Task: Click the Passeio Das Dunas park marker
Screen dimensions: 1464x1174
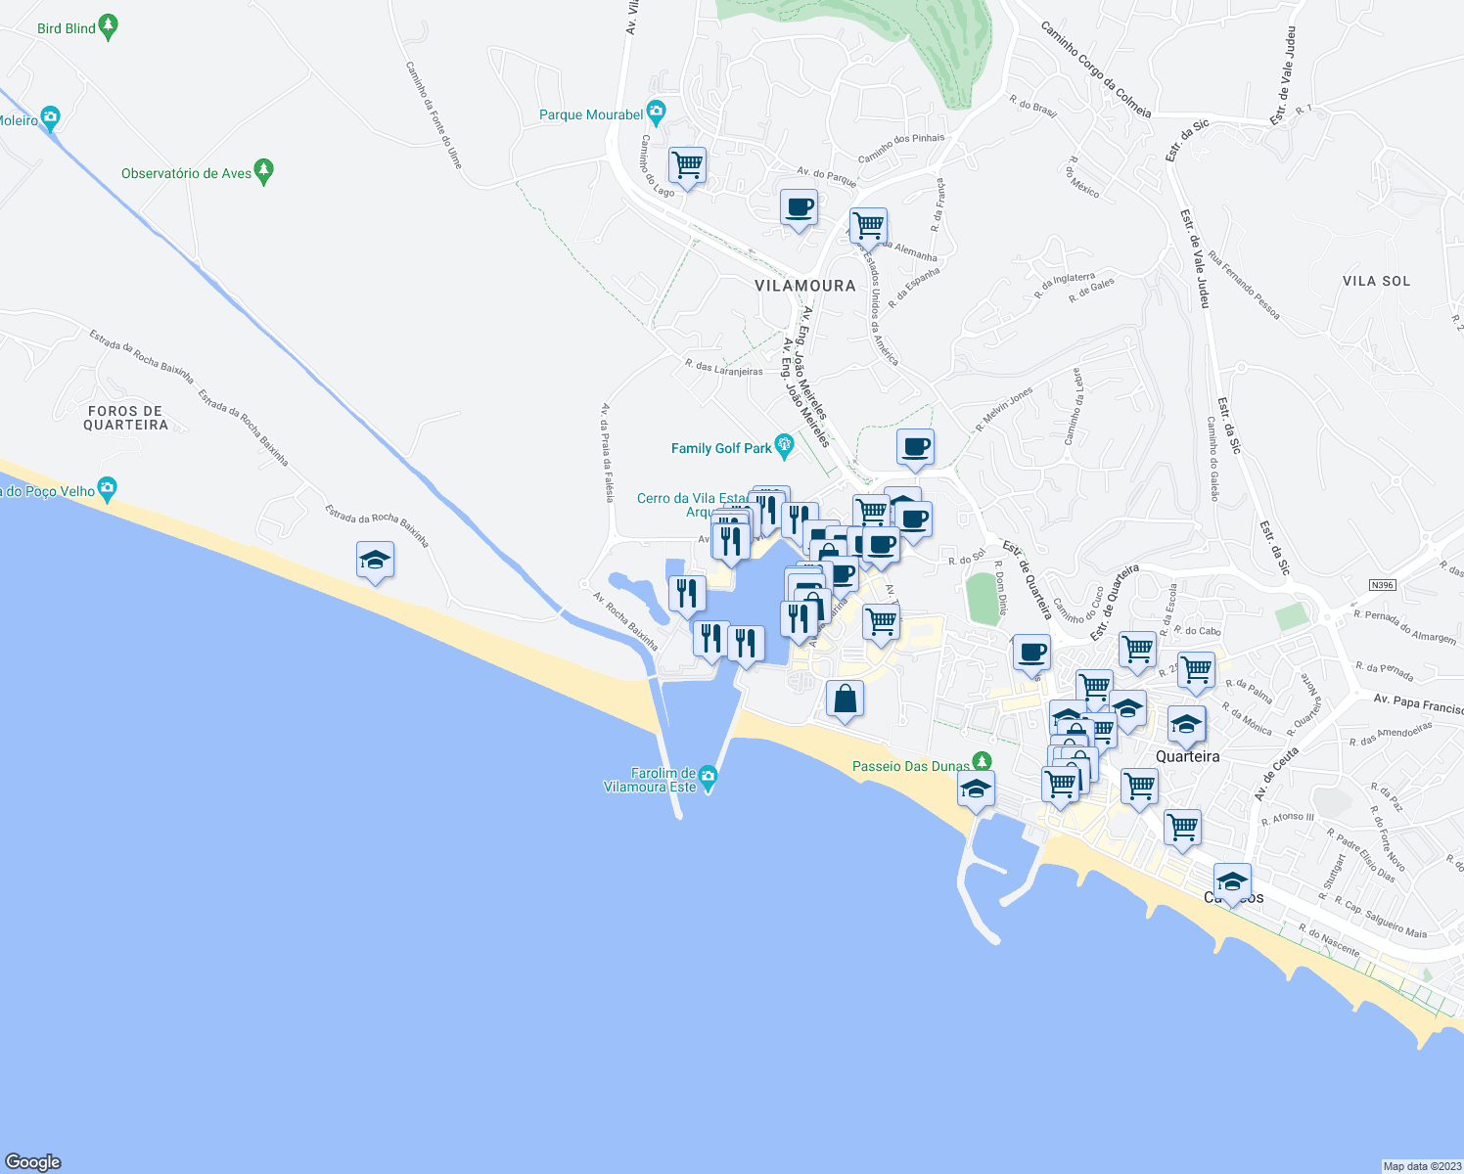Action: (982, 762)
